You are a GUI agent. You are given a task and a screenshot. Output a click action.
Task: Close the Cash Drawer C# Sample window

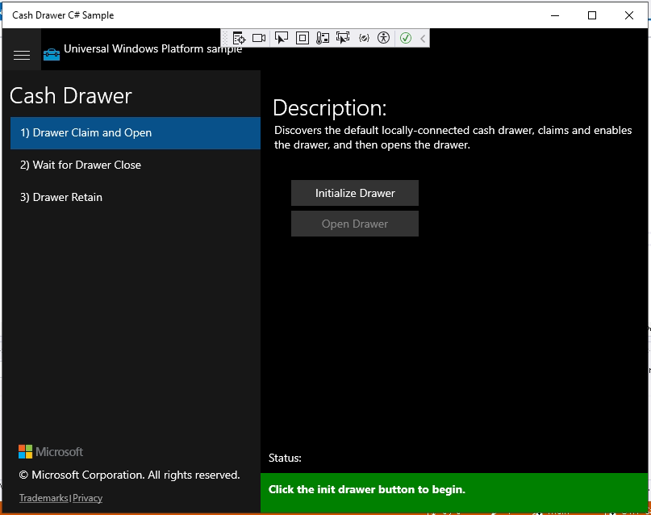click(629, 15)
